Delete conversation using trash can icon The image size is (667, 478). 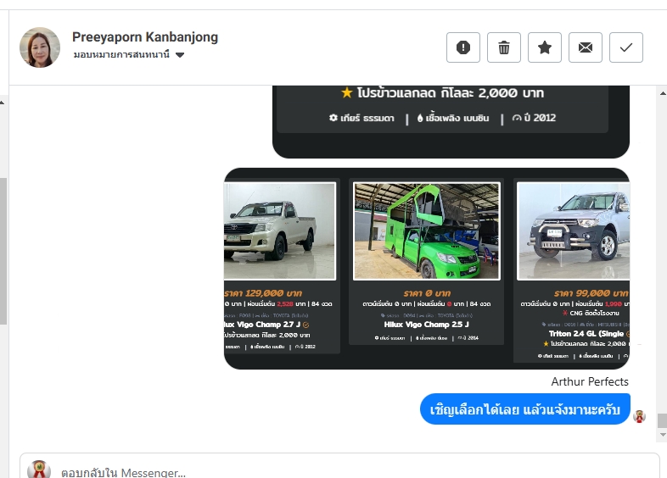[x=504, y=47]
